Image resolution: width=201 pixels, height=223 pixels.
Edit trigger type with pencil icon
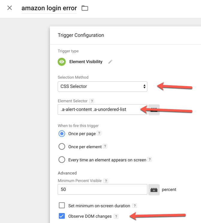(x=110, y=62)
